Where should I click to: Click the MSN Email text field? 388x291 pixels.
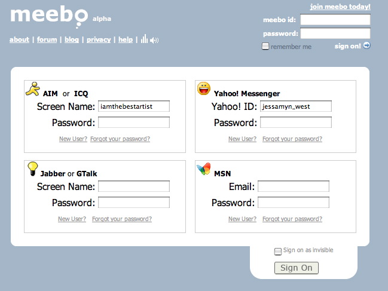coord(294,187)
